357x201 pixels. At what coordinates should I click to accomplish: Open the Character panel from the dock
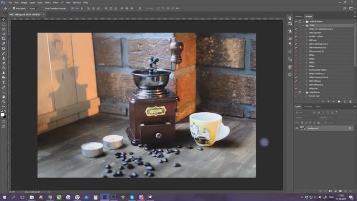pos(290,39)
